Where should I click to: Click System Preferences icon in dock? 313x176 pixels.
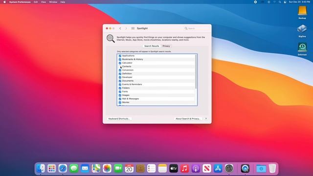click(x=229, y=169)
